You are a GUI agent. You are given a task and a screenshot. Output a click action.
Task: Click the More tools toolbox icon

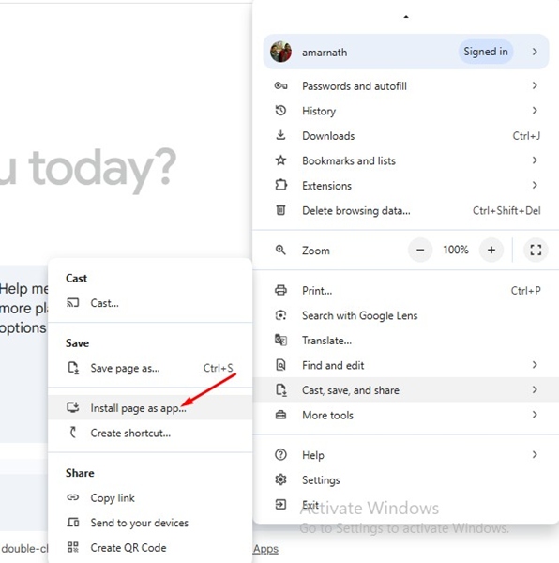(280, 415)
